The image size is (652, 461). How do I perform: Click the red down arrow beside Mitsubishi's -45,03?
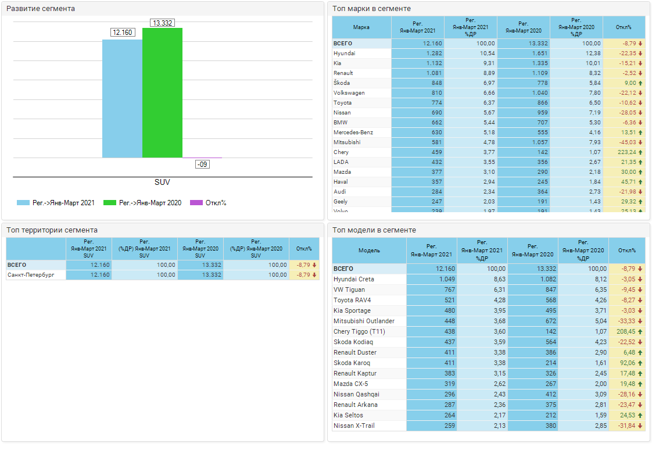[640, 142]
